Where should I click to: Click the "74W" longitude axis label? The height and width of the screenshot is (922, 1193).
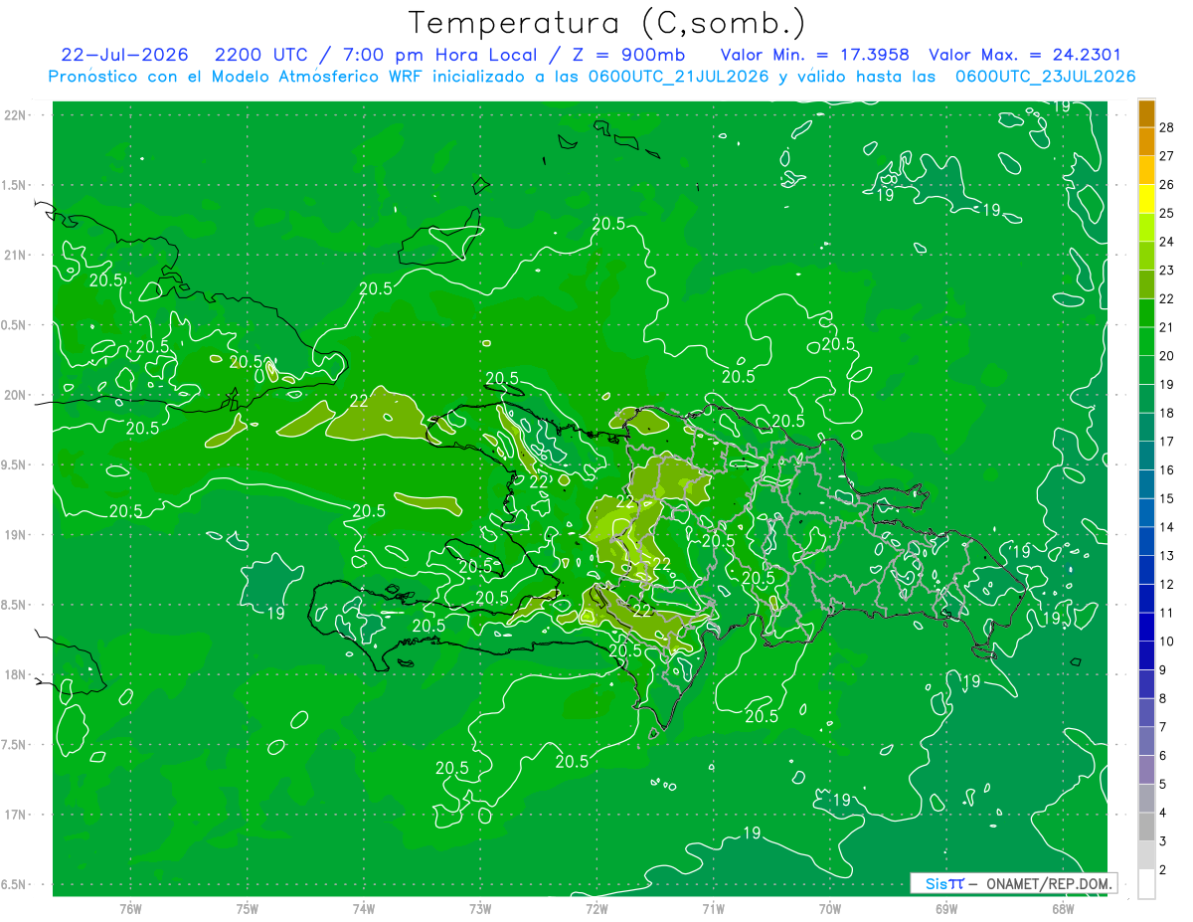364,908
